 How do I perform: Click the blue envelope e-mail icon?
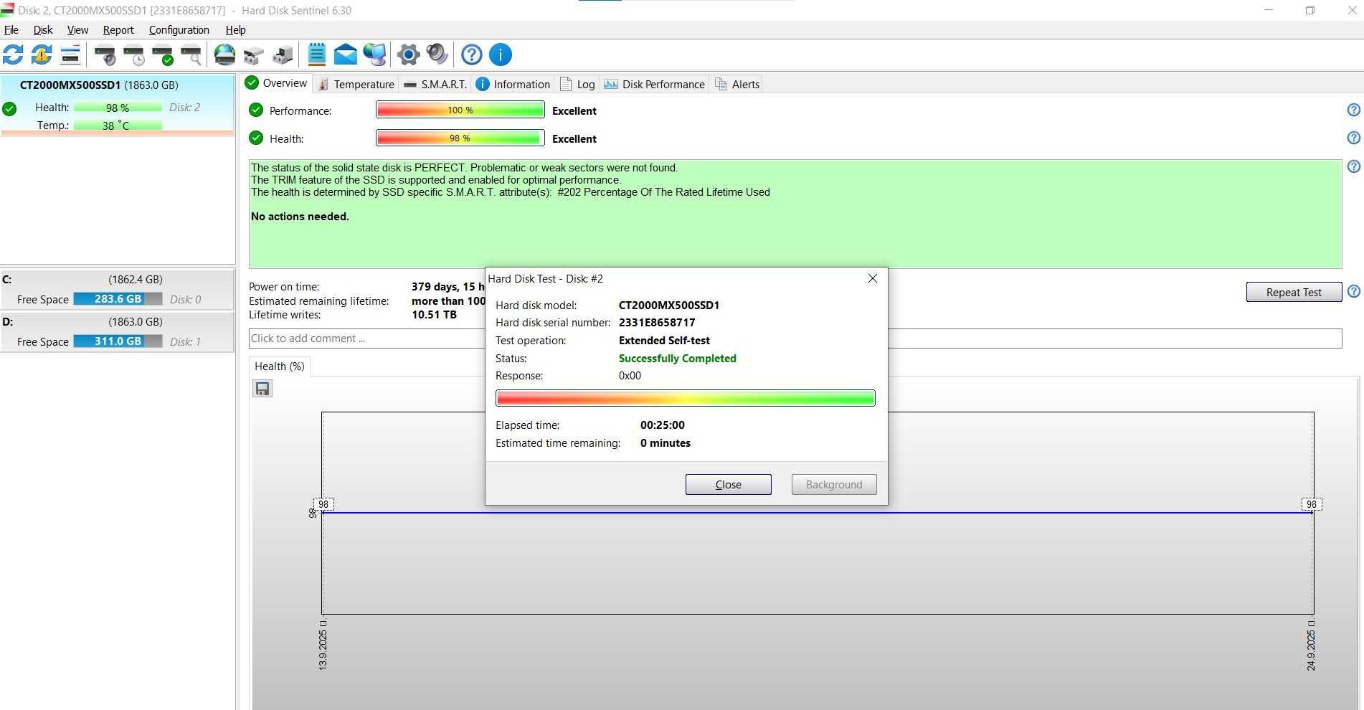pos(345,55)
